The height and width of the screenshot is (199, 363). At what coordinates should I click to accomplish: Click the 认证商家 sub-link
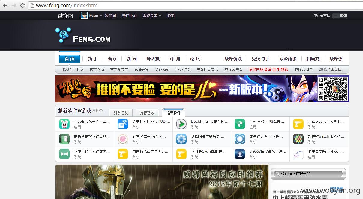pos(163,69)
